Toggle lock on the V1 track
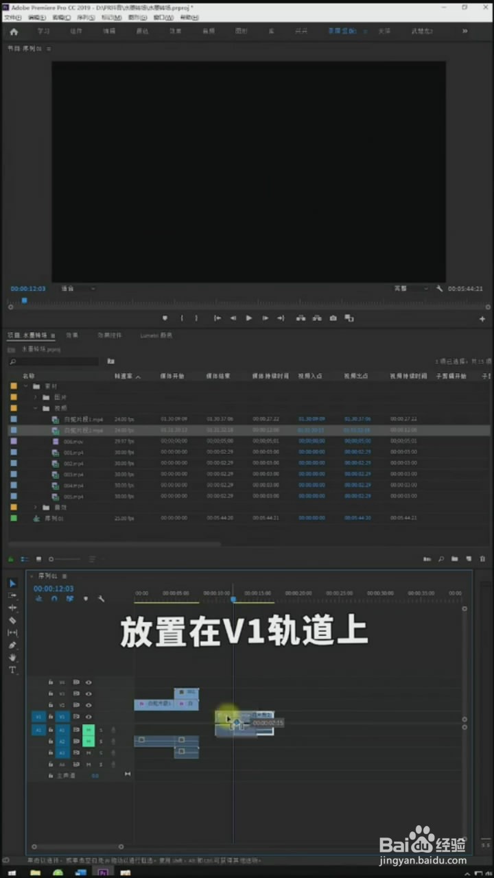Image resolution: width=494 pixels, height=878 pixels. (x=50, y=716)
